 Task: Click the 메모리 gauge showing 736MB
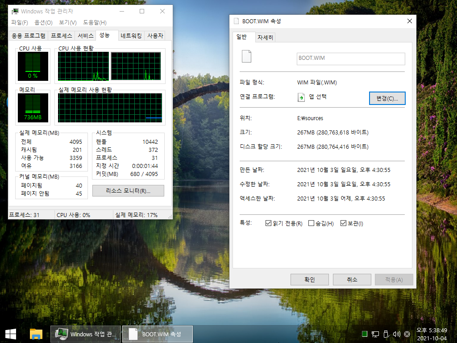point(33,108)
